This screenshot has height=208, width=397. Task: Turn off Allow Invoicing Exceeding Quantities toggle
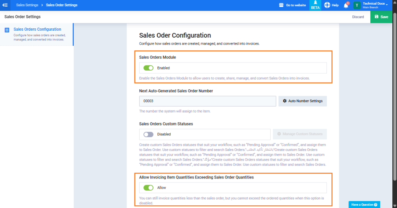click(148, 188)
